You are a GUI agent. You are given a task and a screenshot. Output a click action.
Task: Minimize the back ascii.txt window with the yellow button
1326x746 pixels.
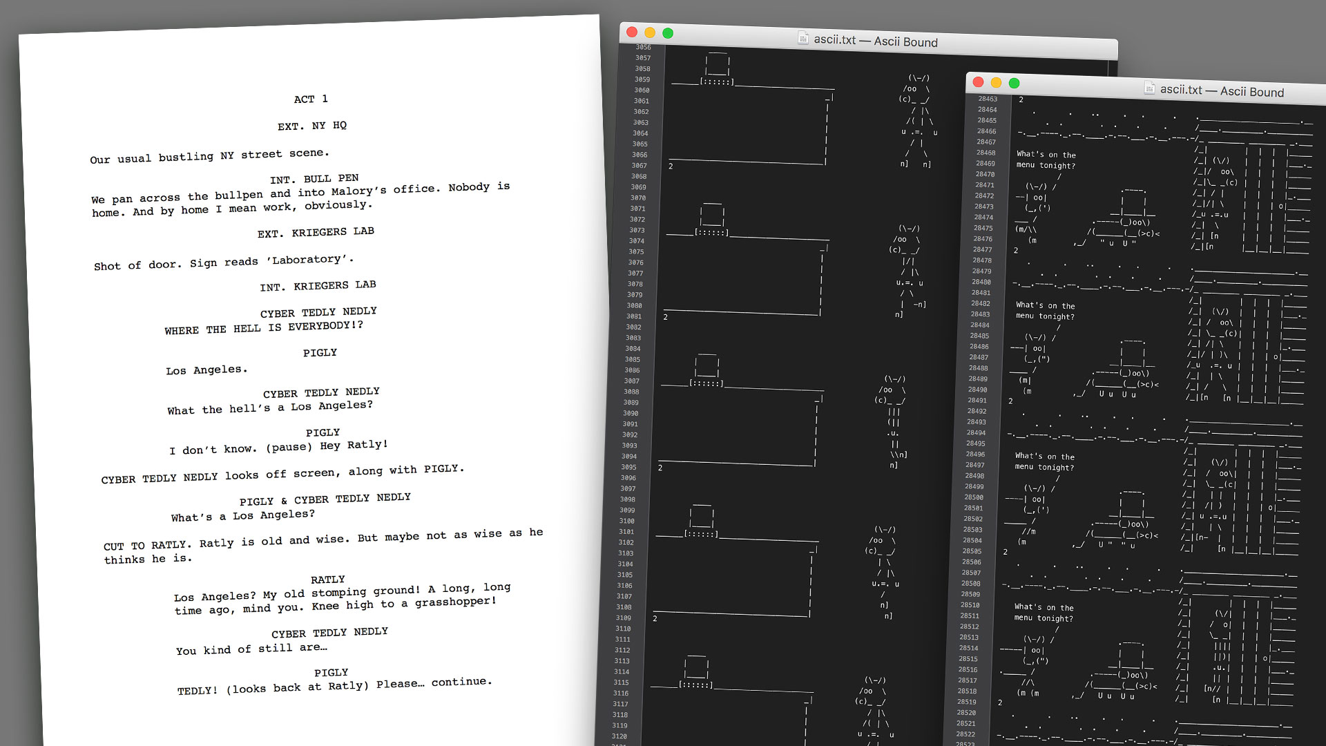(x=650, y=32)
